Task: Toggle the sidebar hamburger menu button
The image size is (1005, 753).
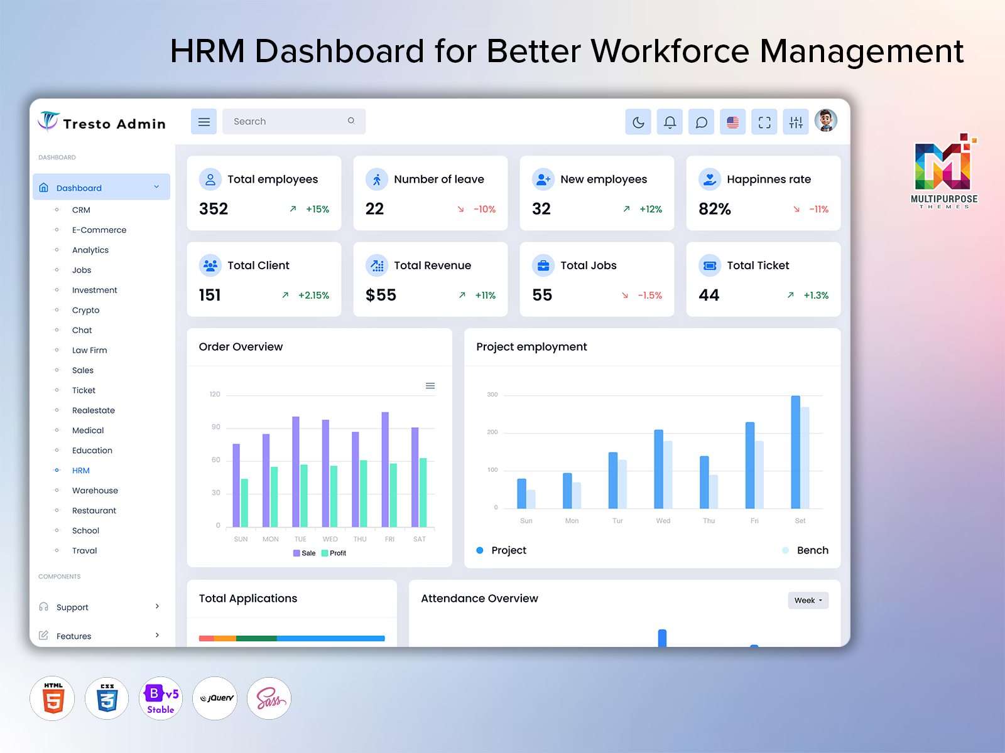Action: tap(204, 122)
